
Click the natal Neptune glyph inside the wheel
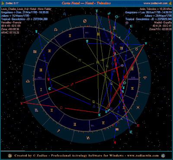pyautogui.click(x=48, y=79)
